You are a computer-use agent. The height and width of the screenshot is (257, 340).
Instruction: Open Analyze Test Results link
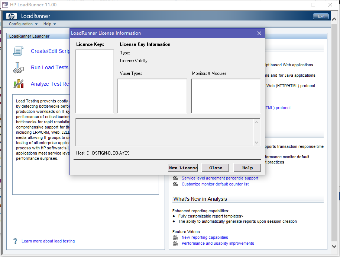(x=50, y=84)
